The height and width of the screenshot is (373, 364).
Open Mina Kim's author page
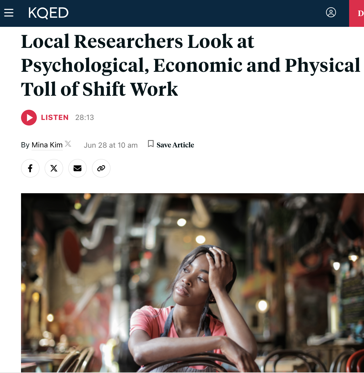pyautogui.click(x=47, y=145)
